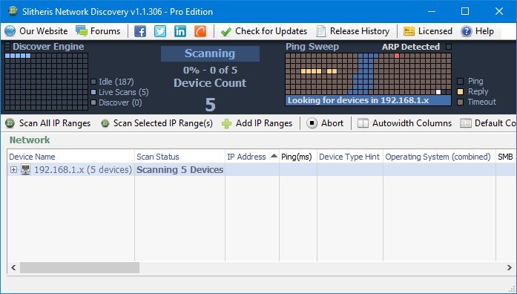This screenshot has width=517, height=294.
Task: Apply Autowidth Columns
Action: (412, 123)
